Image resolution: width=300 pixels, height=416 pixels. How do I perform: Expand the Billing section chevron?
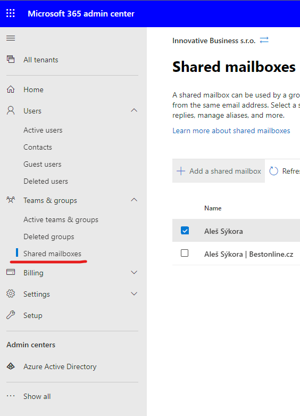tap(134, 273)
